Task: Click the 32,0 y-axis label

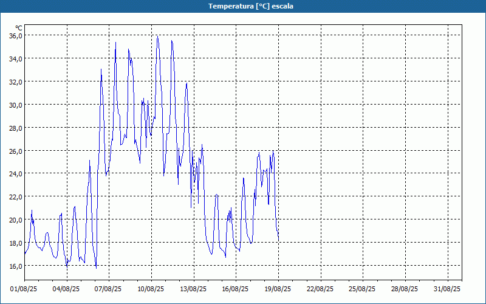Action: pos(16,82)
